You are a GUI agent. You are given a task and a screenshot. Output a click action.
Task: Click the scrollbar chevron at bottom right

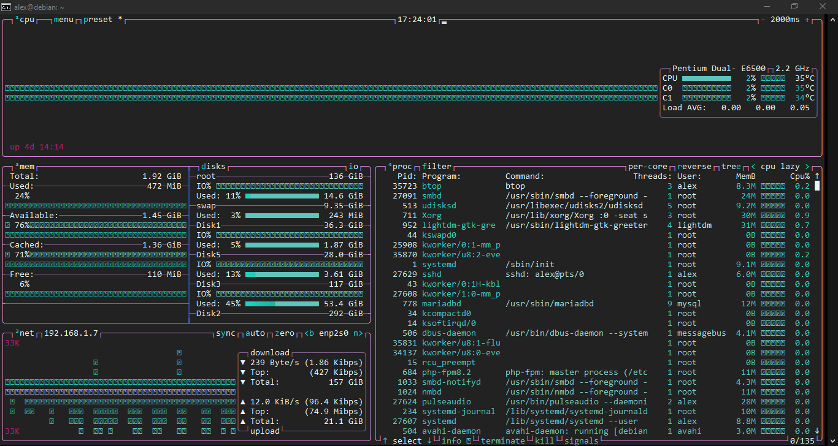coord(832,440)
